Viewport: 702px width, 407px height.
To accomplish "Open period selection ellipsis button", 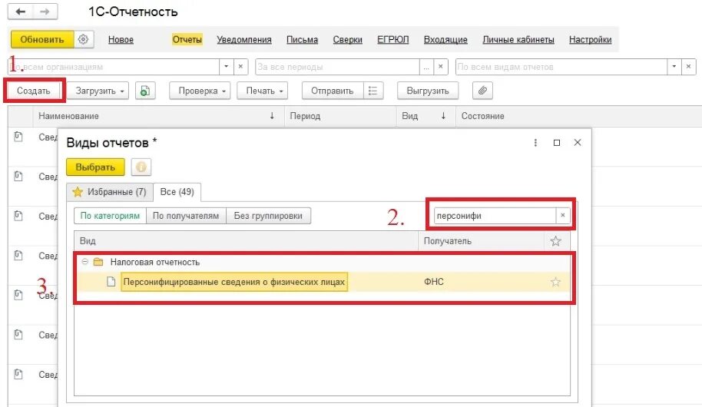I will point(426,67).
